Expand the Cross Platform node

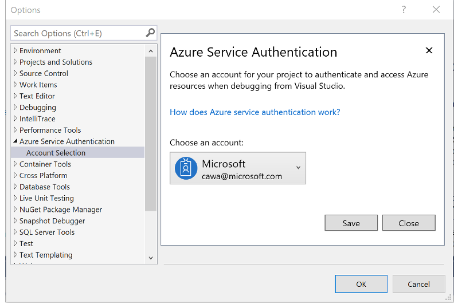(x=15, y=175)
